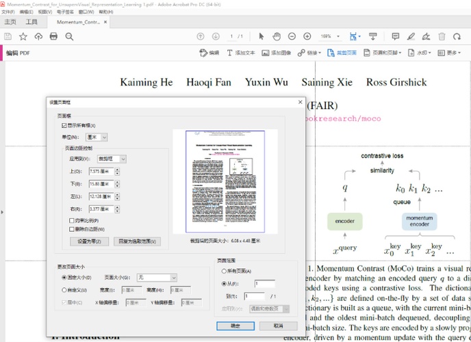Expand the left navigation pane arrow
The height and width of the screenshot is (342, 471).
click(2, 212)
